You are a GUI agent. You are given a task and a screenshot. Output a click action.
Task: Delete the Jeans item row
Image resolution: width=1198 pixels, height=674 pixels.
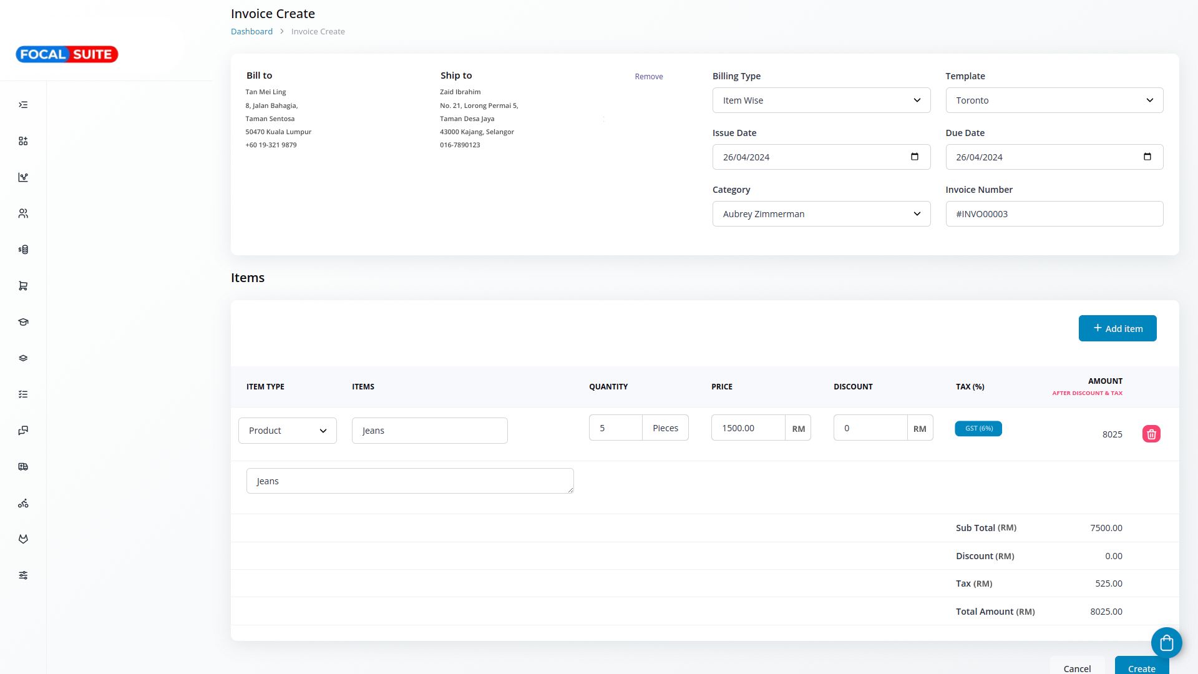click(1151, 434)
